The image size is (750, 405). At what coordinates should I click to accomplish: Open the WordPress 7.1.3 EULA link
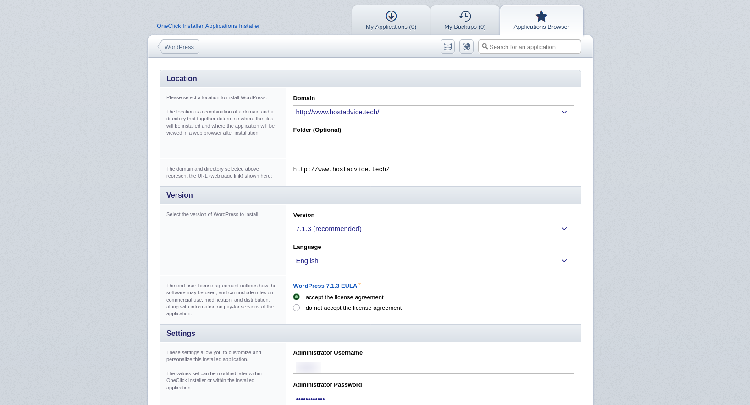point(325,286)
